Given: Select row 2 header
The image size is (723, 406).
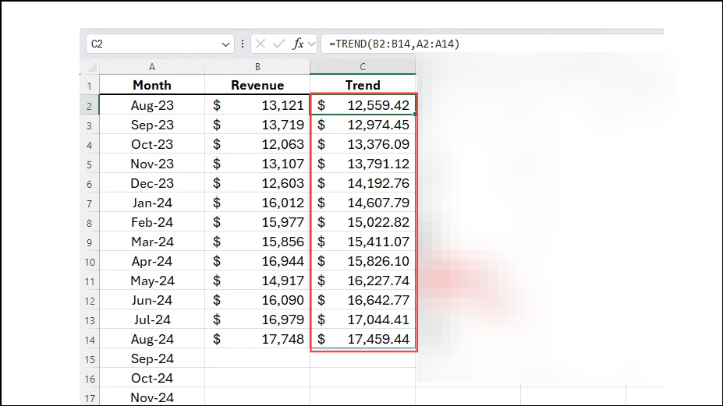Looking at the screenshot, I should click(90, 105).
